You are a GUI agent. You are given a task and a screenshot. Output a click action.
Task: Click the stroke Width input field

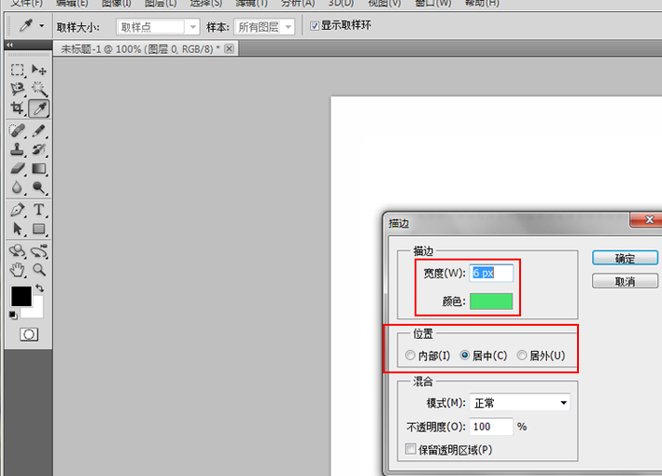[x=491, y=273]
